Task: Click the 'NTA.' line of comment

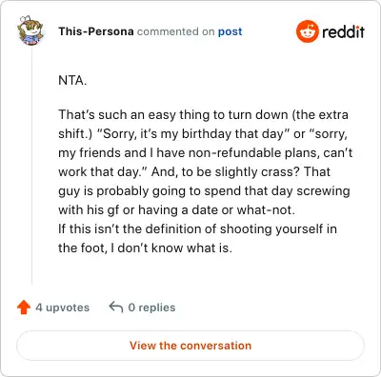Action: click(72, 80)
